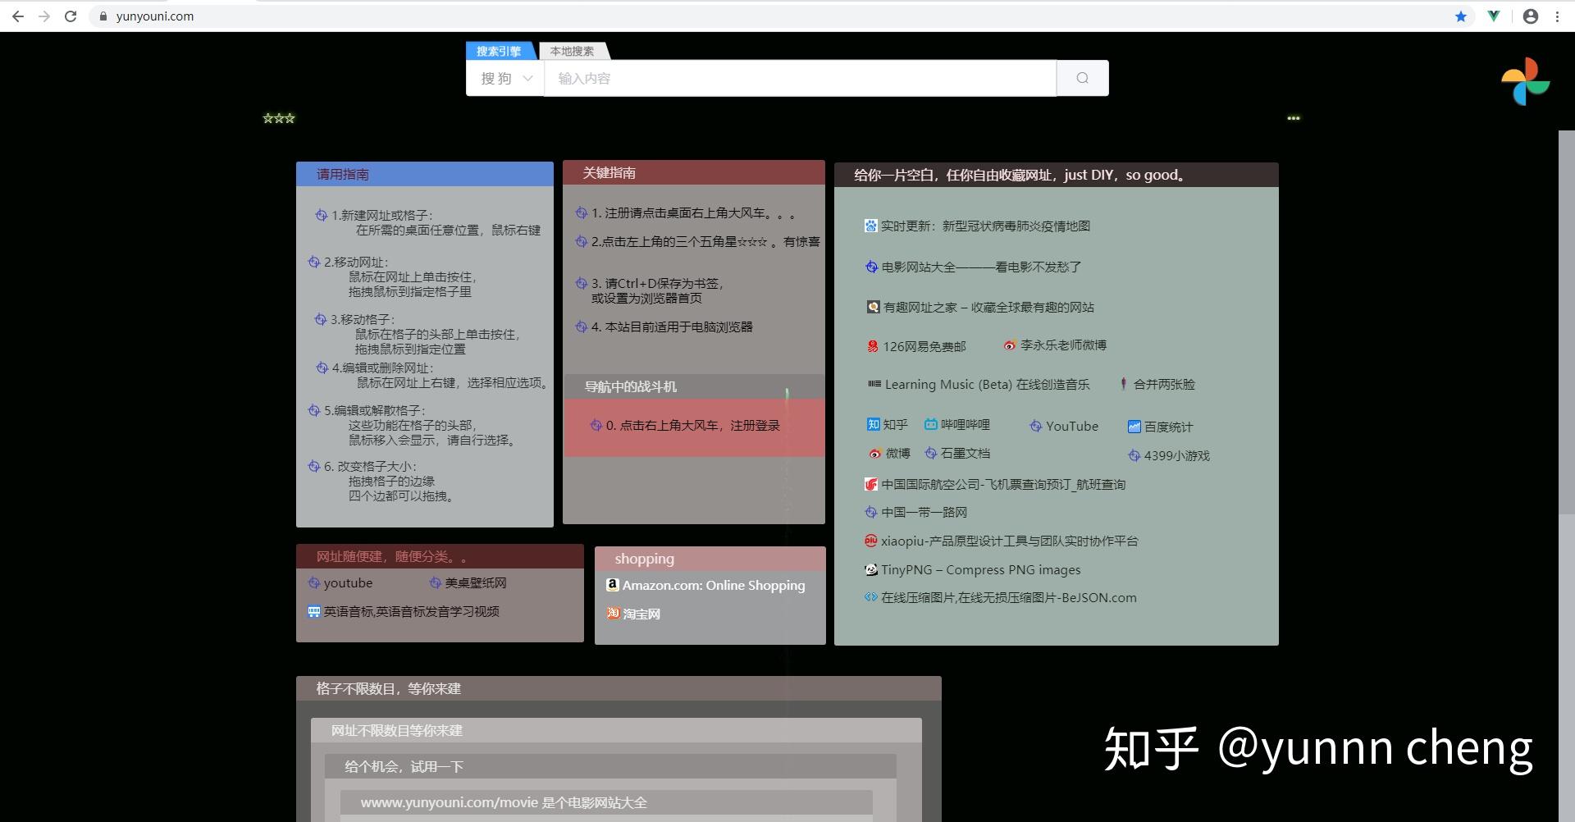Click the pinwheel register icon
The width and height of the screenshot is (1575, 822).
click(x=1525, y=81)
